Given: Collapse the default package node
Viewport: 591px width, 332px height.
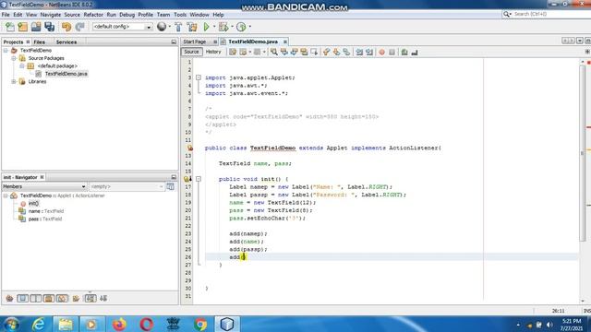Looking at the screenshot, I should tap(22, 65).
